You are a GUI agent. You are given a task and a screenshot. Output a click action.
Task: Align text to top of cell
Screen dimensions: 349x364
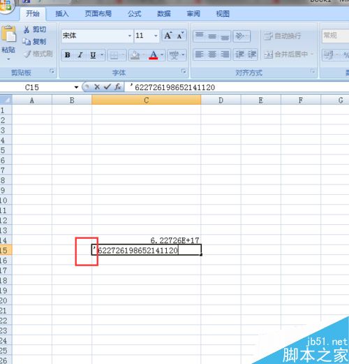pos(200,36)
